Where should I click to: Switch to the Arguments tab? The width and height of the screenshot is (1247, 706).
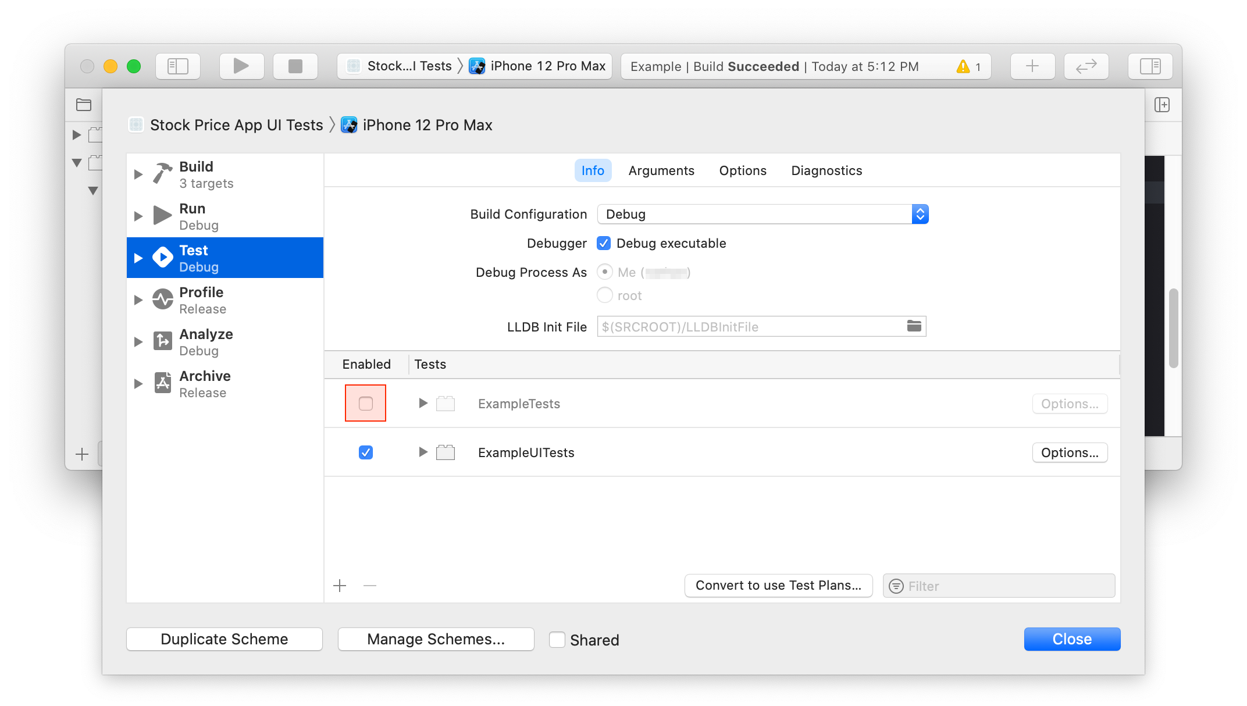(x=661, y=170)
